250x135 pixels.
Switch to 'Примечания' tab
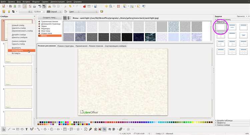[81, 46]
